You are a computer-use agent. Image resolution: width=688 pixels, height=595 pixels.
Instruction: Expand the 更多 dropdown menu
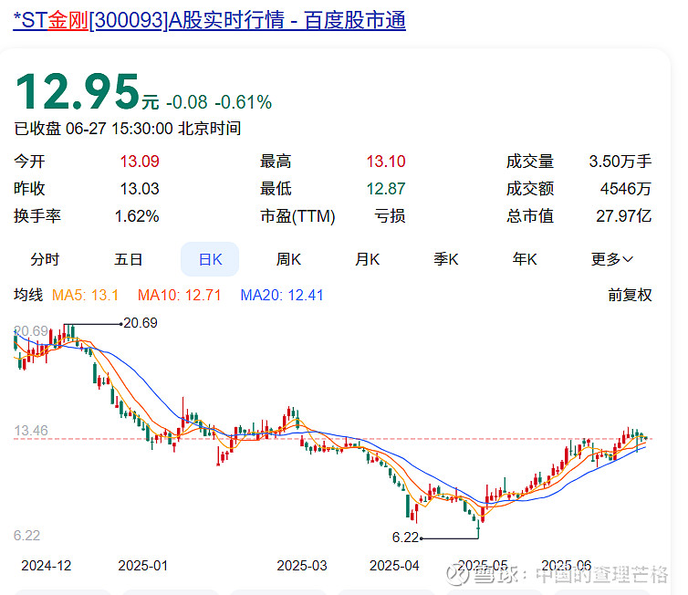tap(612, 259)
